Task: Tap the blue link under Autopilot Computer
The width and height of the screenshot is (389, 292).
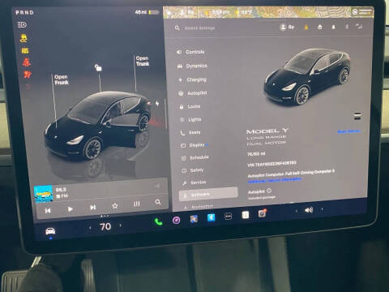Action: coord(275,180)
